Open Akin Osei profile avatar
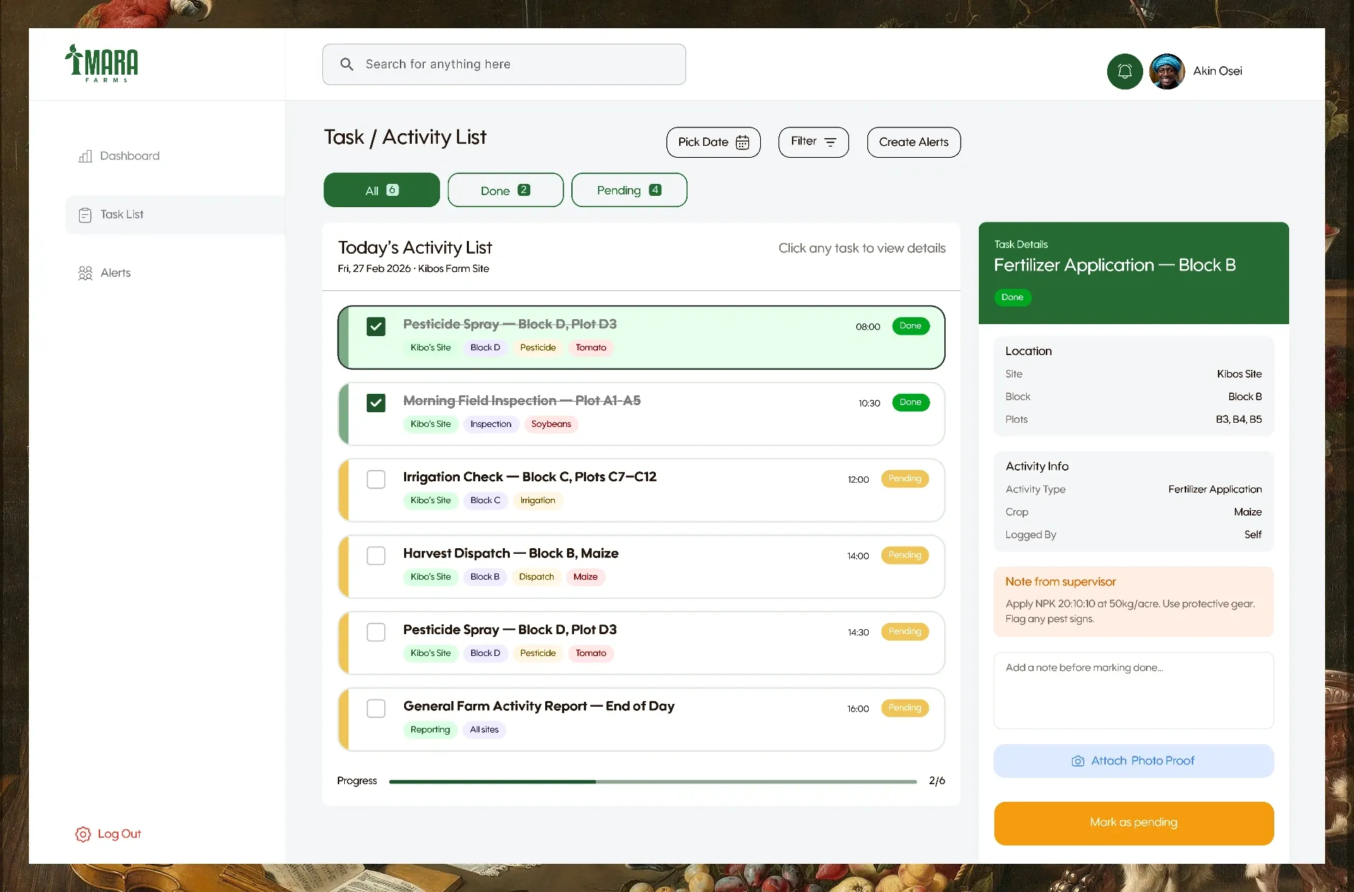 point(1166,71)
